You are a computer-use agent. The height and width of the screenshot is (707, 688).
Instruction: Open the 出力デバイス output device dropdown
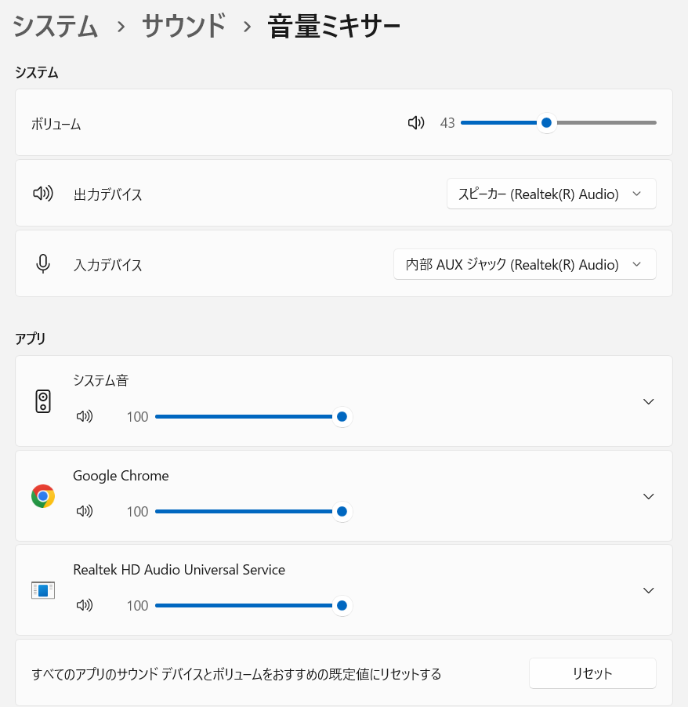[x=551, y=194]
